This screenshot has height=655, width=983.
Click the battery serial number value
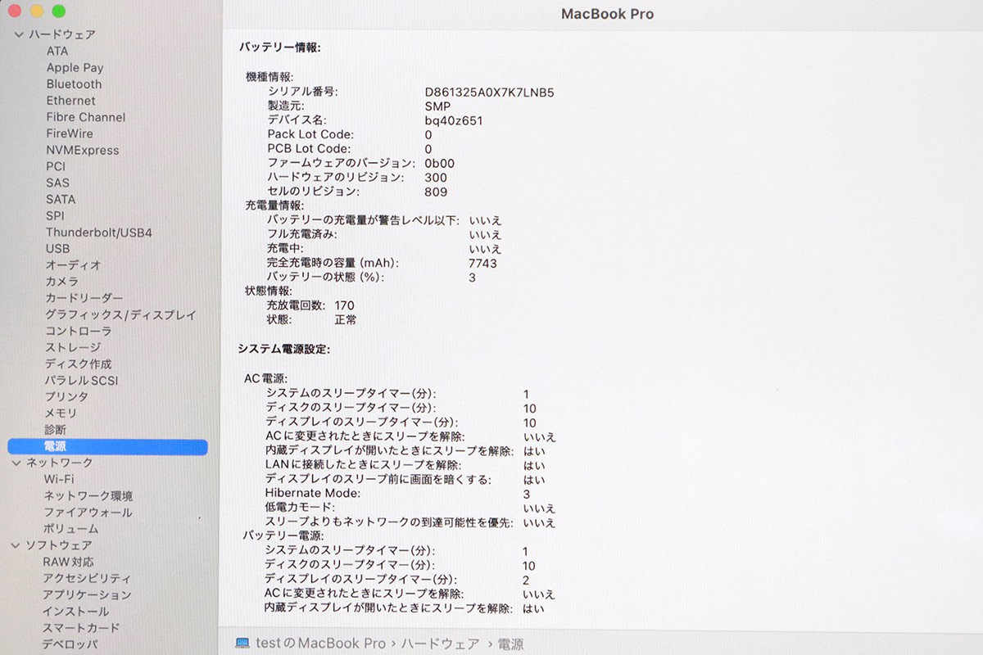[x=489, y=92]
